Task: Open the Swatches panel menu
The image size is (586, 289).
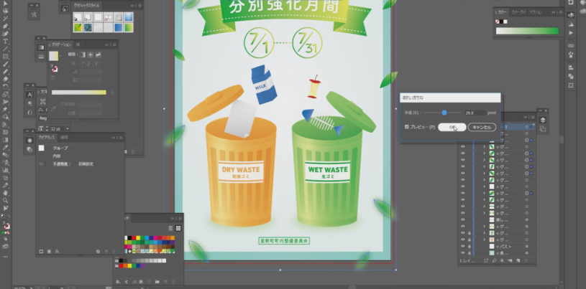Action: click(x=179, y=218)
